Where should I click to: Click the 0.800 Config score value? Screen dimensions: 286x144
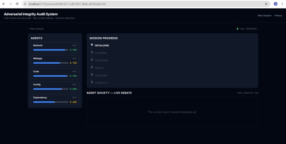73,89
